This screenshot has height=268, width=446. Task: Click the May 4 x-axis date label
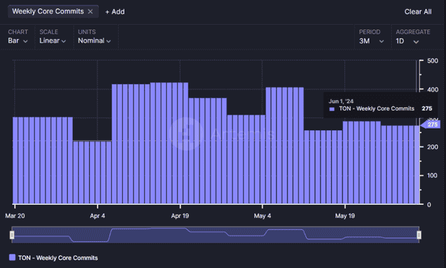point(262,216)
